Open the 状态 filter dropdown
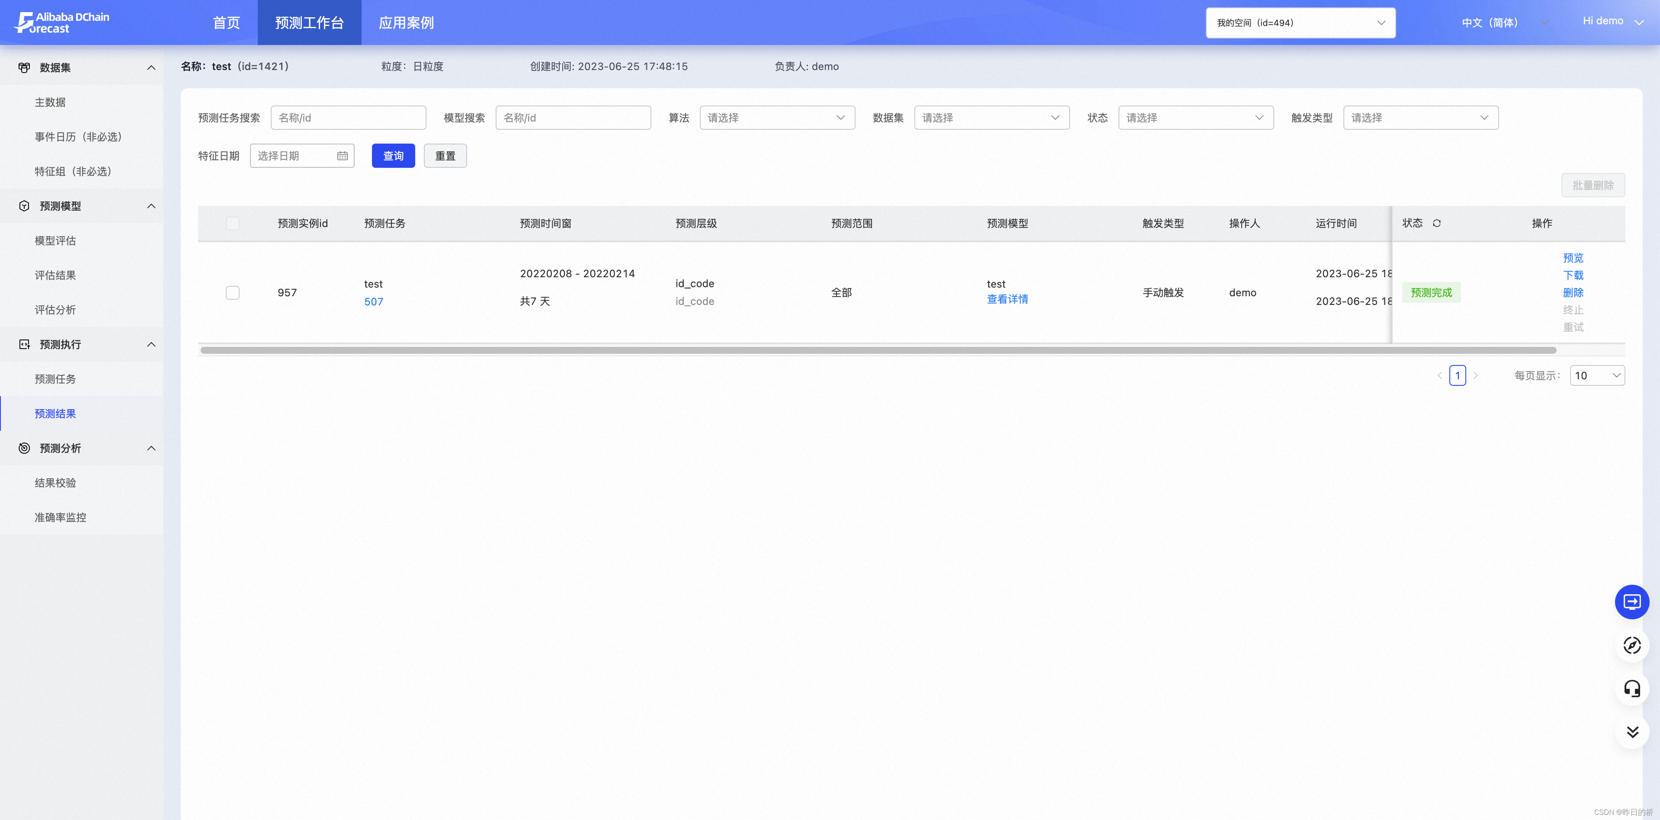The width and height of the screenshot is (1660, 820). click(1196, 118)
